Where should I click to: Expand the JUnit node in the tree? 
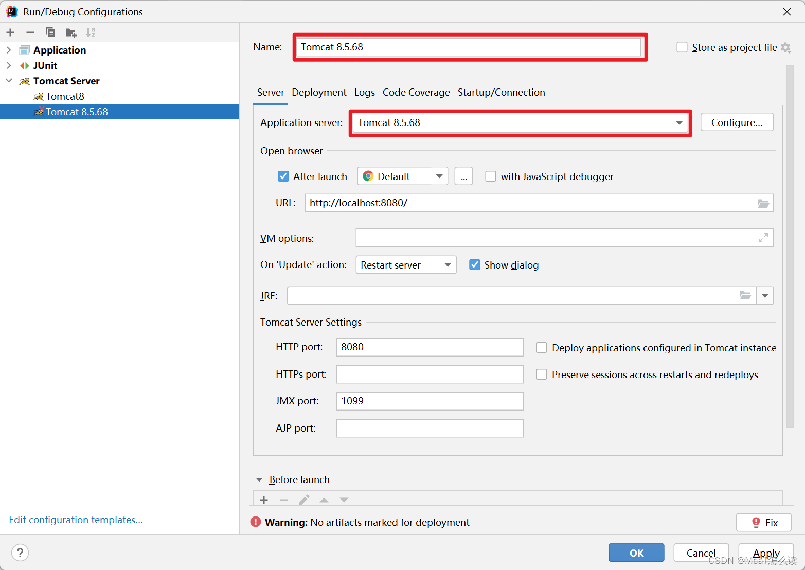[x=9, y=65]
